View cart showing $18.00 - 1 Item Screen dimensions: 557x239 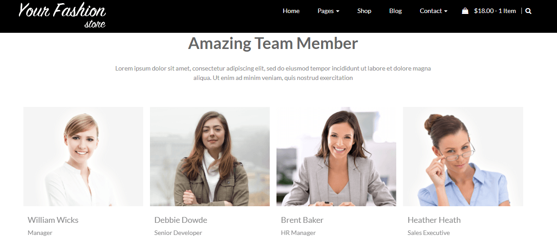coord(495,11)
